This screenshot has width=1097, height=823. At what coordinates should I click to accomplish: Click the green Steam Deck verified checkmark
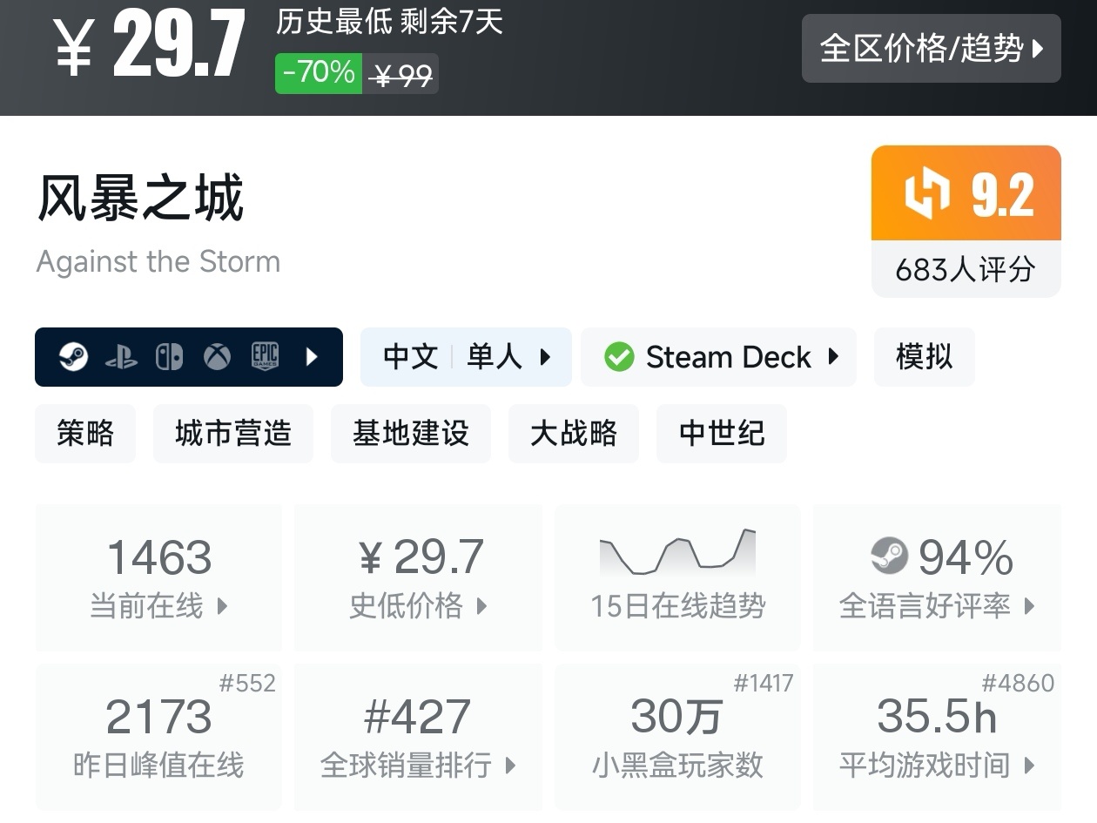coord(619,357)
